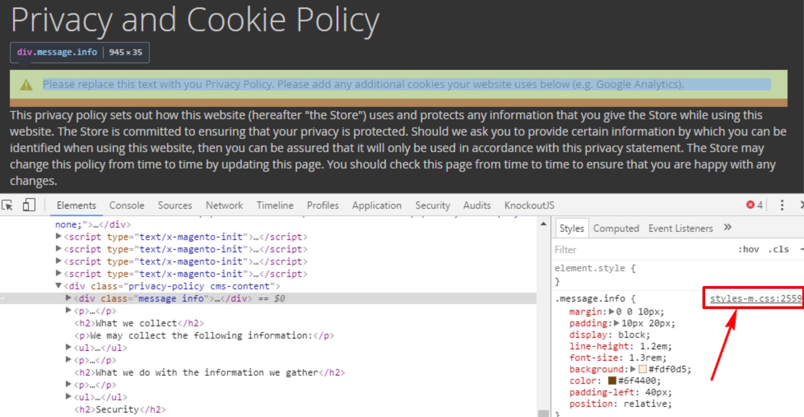Switch to the Console tab
This screenshot has width=804, height=417.
click(x=127, y=205)
